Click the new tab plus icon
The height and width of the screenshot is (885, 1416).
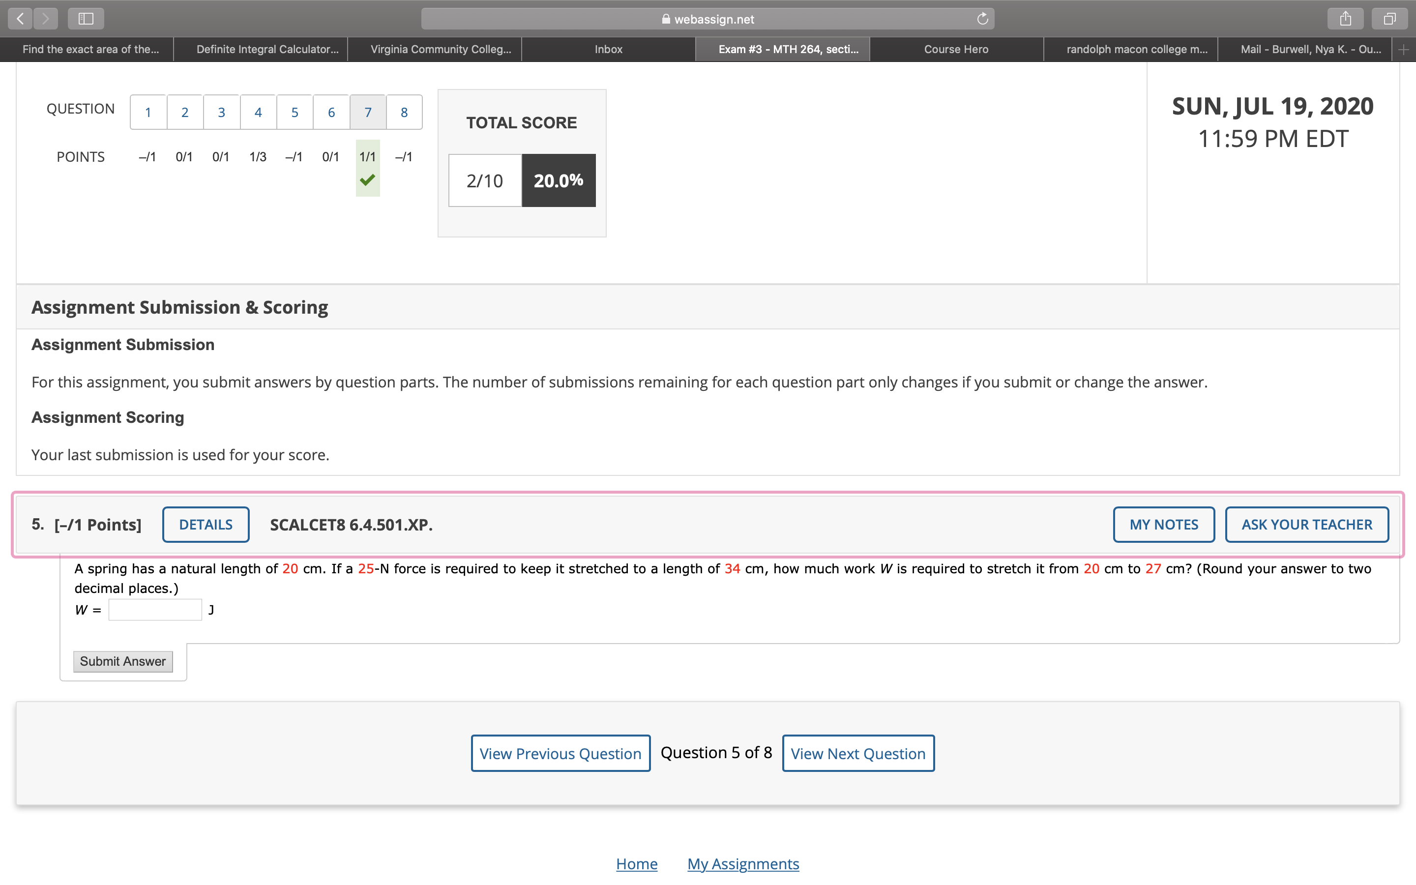[1404, 50]
